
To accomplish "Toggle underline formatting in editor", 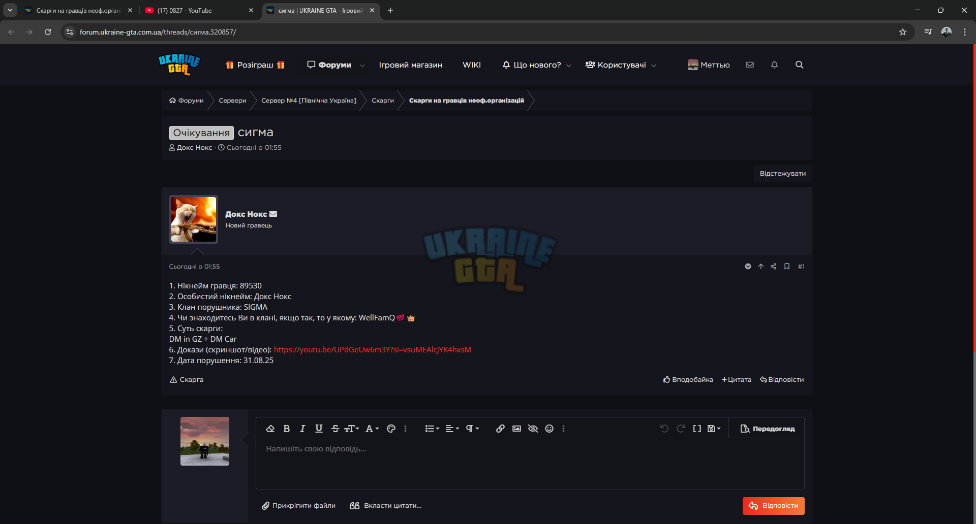I will click(x=319, y=429).
